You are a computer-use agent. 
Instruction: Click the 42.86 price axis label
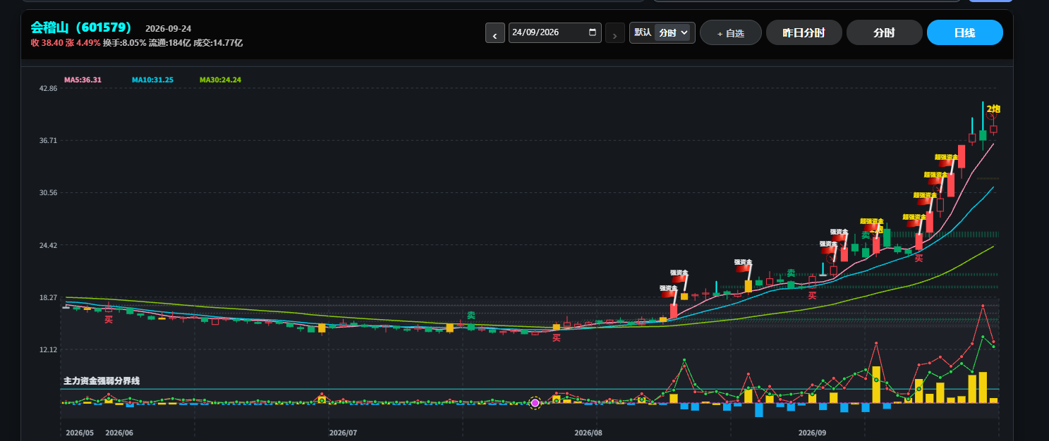tap(49, 89)
